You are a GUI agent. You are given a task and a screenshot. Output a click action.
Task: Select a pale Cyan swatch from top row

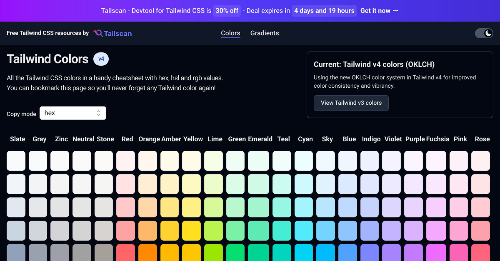click(x=304, y=160)
